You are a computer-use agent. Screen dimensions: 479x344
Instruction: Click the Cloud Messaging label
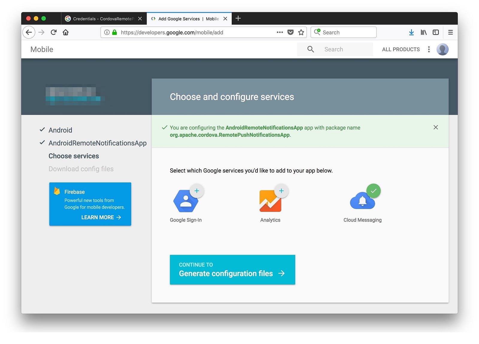[x=363, y=220]
